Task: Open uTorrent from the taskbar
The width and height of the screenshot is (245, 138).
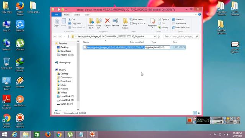Action: 70,135
